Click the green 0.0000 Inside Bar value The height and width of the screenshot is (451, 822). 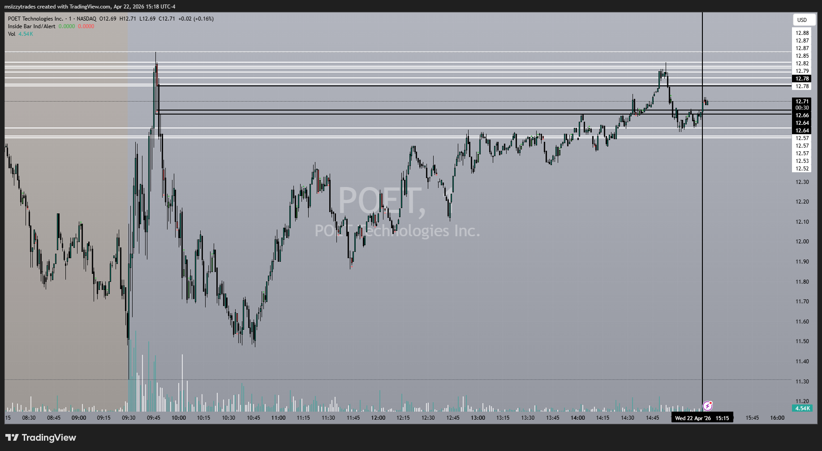(x=67, y=26)
